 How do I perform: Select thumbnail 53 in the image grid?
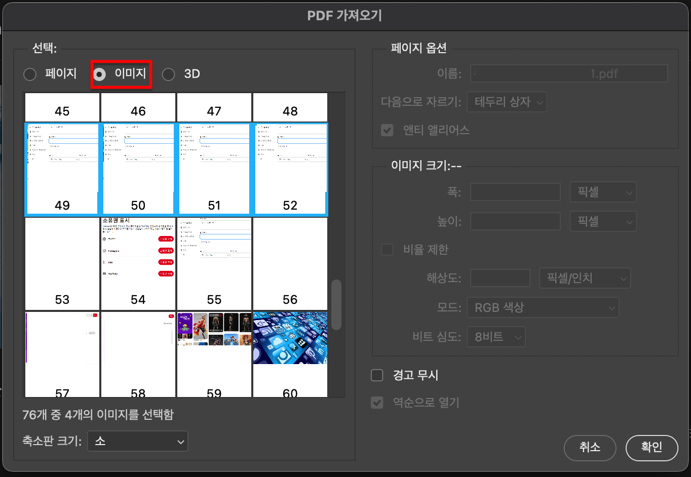click(62, 263)
